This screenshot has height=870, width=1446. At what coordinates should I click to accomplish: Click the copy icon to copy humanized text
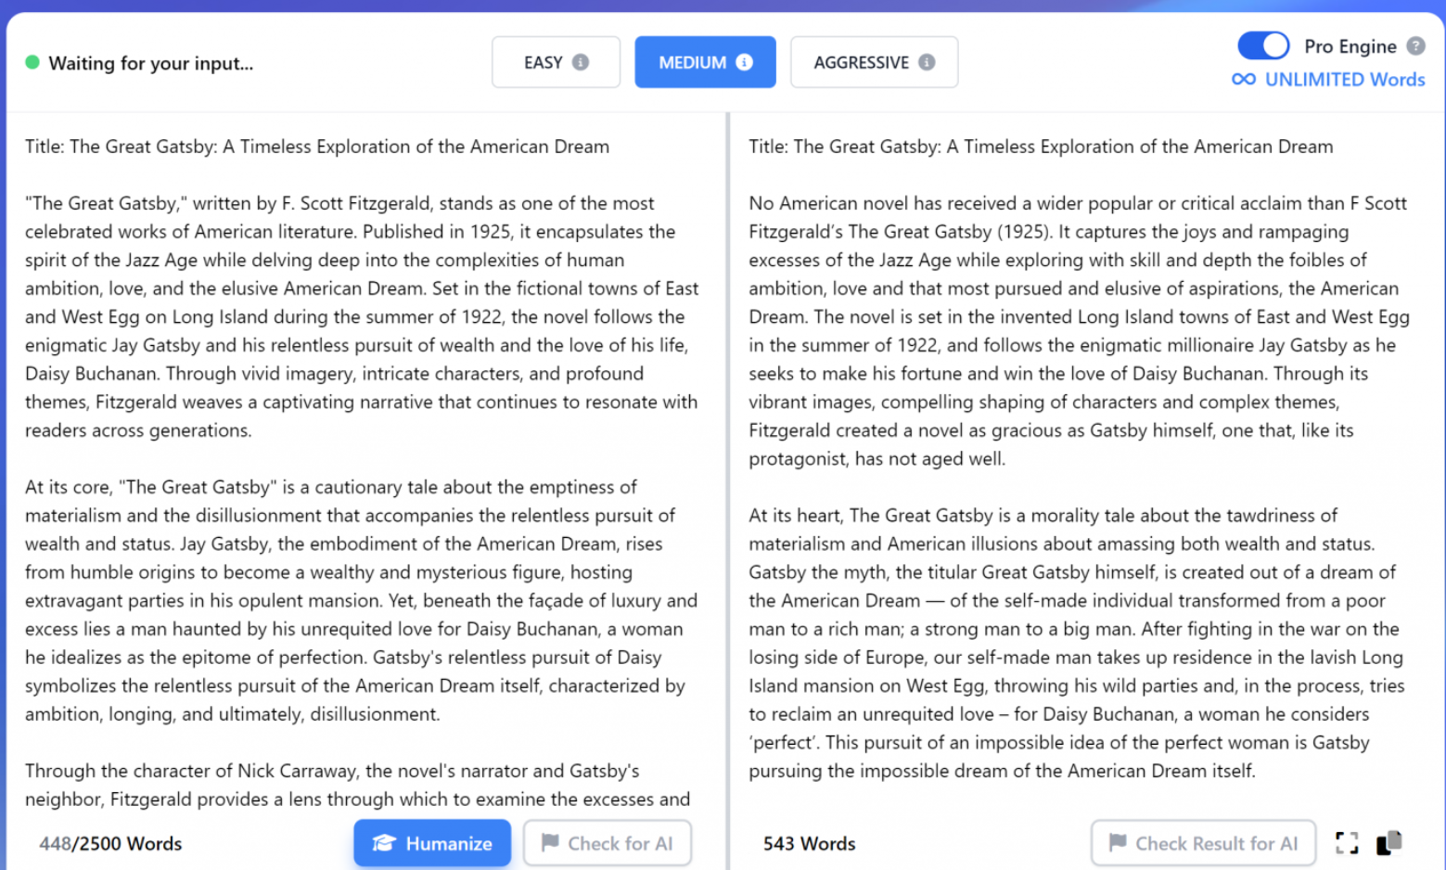click(1388, 842)
